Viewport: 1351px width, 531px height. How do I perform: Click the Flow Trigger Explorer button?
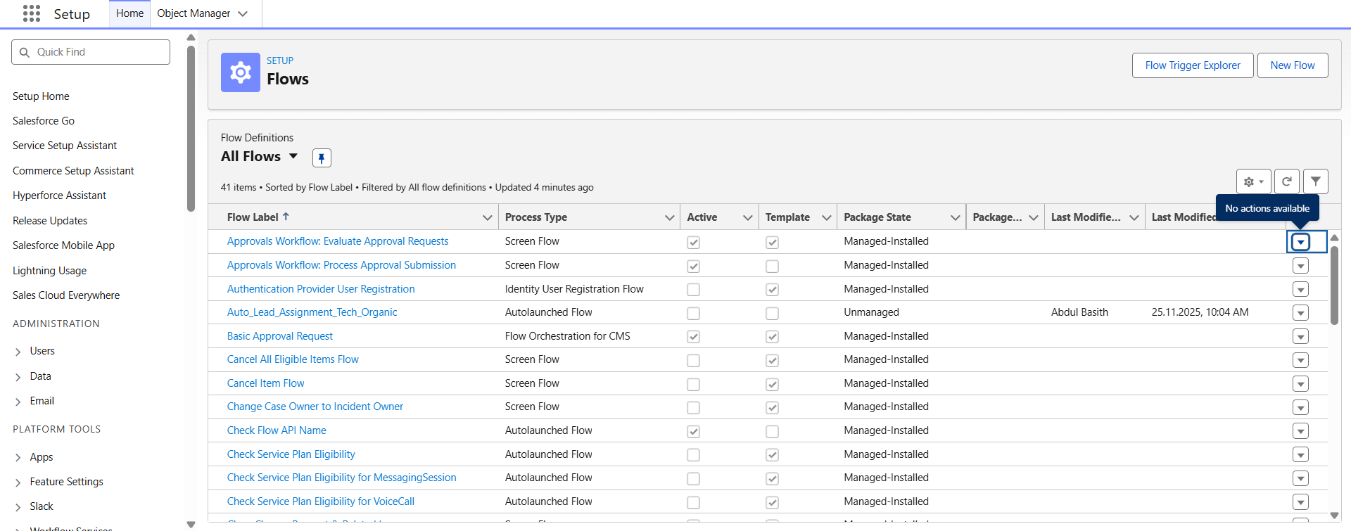coord(1193,65)
